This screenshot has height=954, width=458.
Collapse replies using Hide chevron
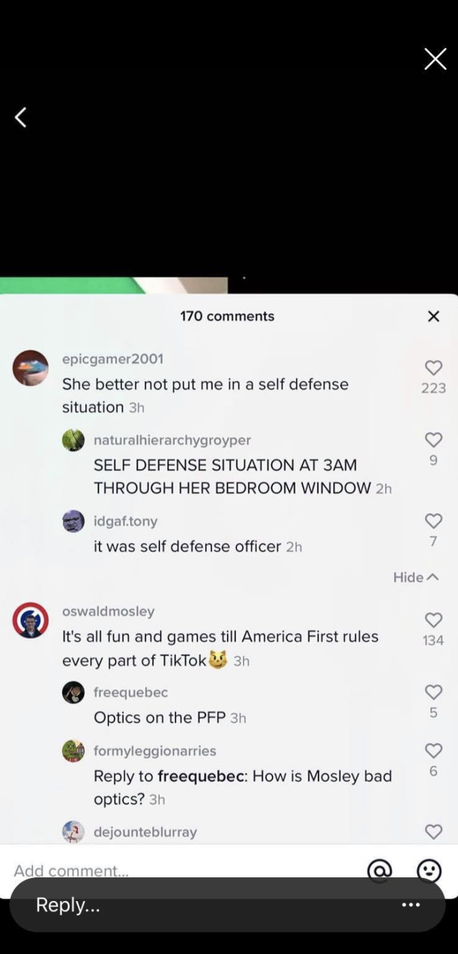[416, 577]
